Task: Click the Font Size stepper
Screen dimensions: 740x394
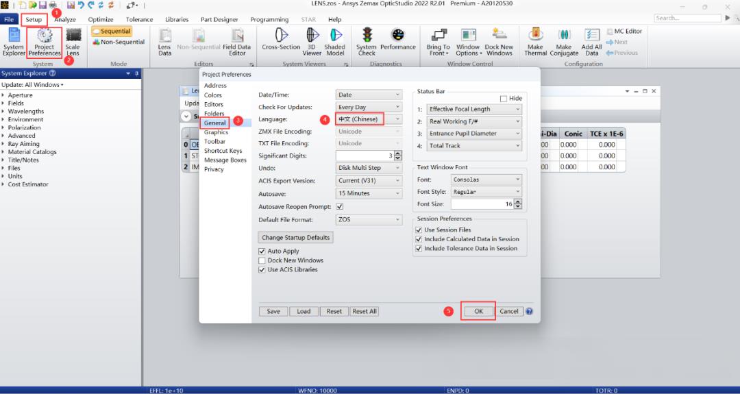Action: 518,204
